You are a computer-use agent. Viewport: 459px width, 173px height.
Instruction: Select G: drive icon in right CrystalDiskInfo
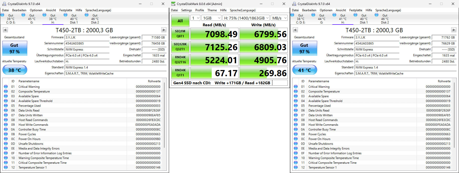click(x=322, y=19)
